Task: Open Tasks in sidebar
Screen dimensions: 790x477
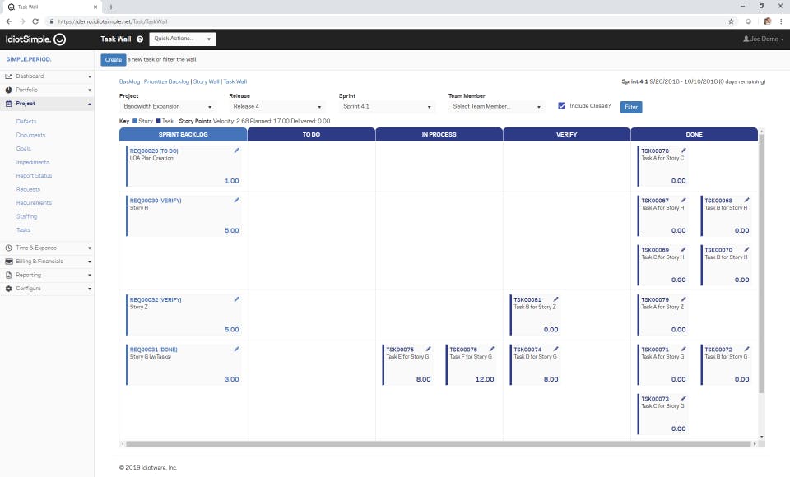Action: [x=23, y=229]
